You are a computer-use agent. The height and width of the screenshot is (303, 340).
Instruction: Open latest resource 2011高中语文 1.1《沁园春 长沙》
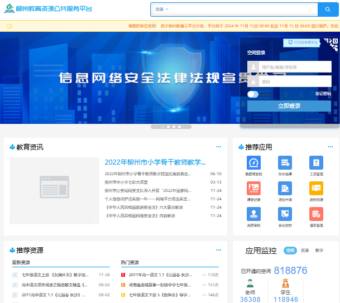(54, 295)
